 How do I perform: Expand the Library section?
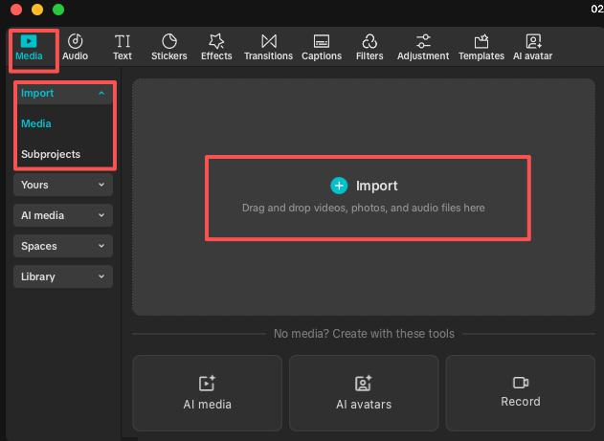(63, 276)
